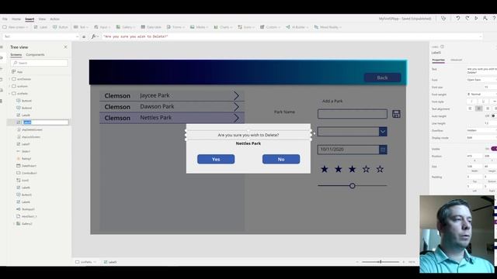The image size is (497, 279).
Task: Insert a Data table from the ribbon
Action: (151, 27)
